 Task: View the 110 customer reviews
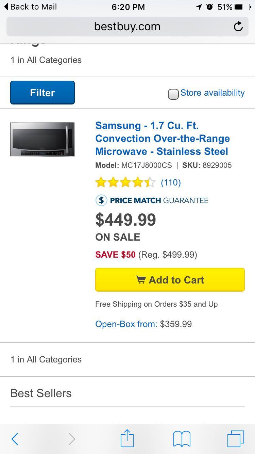(171, 183)
